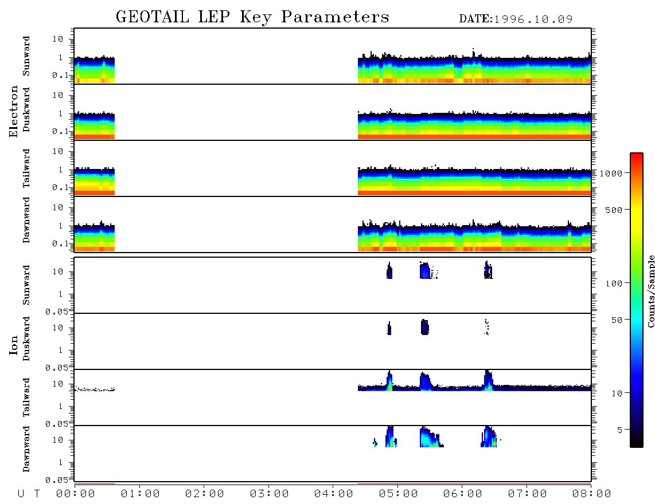This screenshot has height=504, width=655.
Task: Click the "0.05" tick of Ion Dawnward panel
Action: 56,480
